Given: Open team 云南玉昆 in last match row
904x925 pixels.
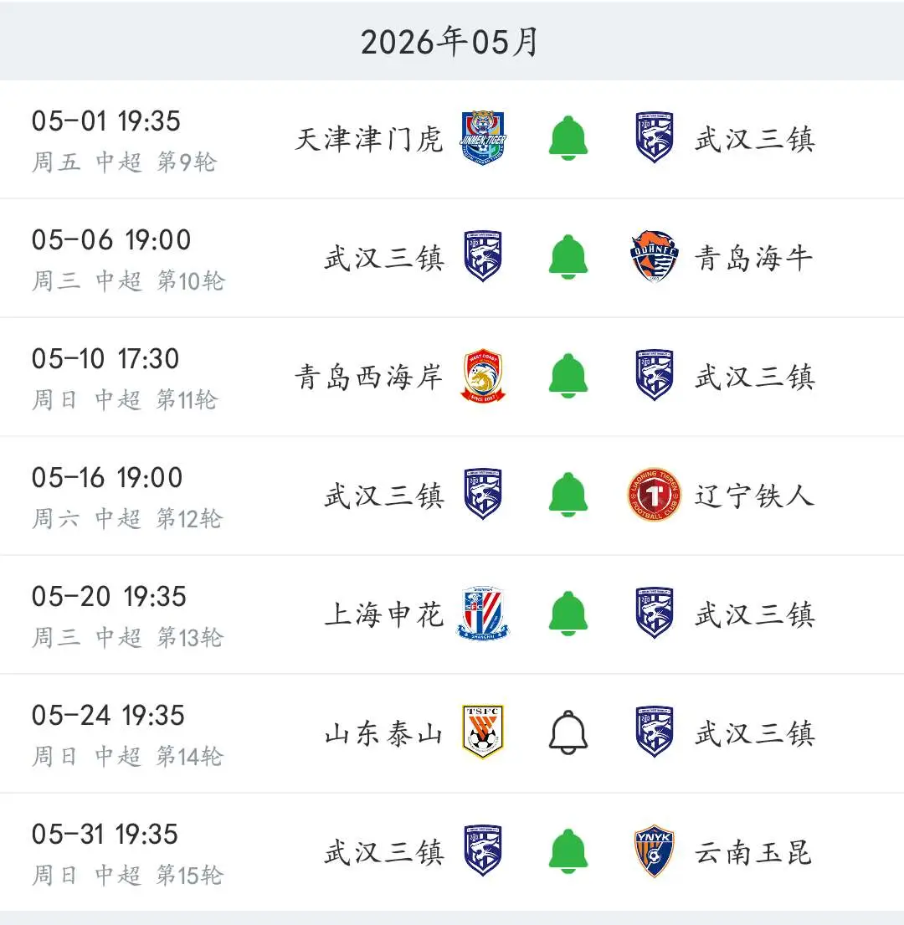Looking at the screenshot, I should coord(753,852).
